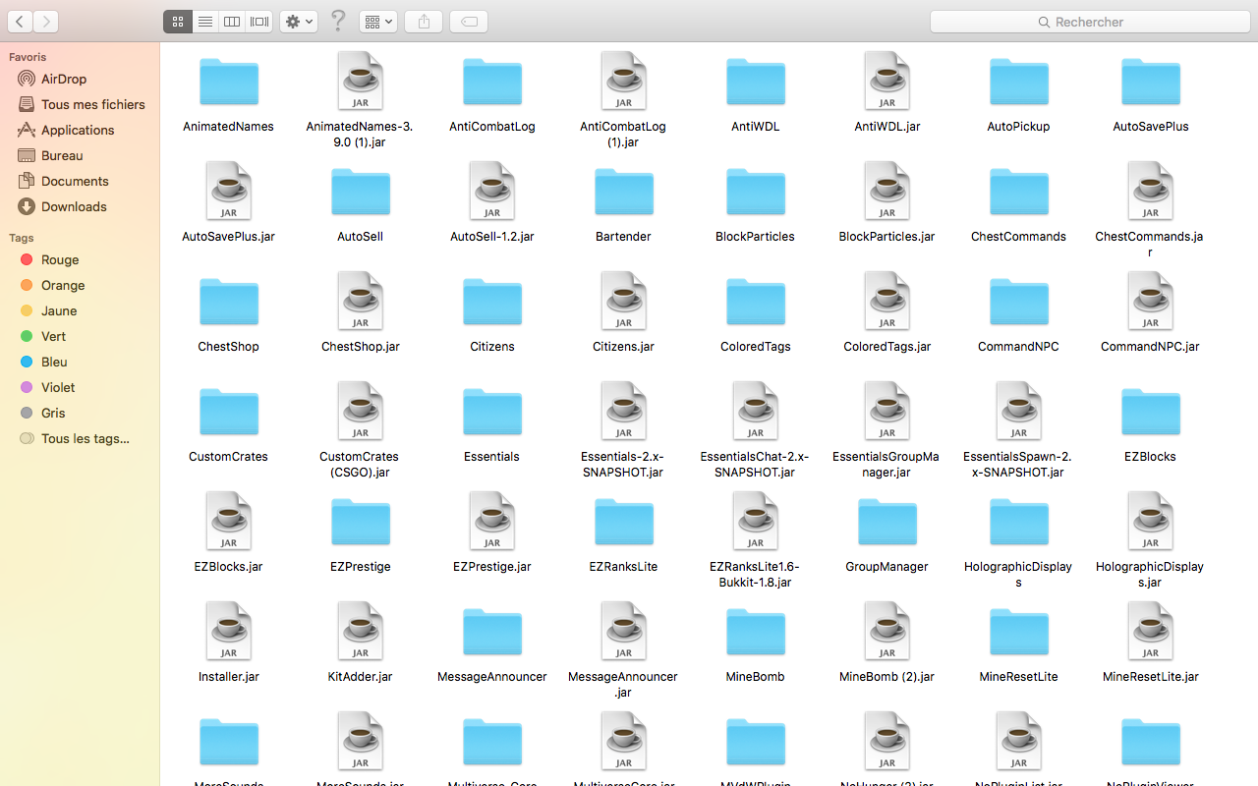The image size is (1258, 786).
Task: Switch to icon view mode
Action: (178, 22)
